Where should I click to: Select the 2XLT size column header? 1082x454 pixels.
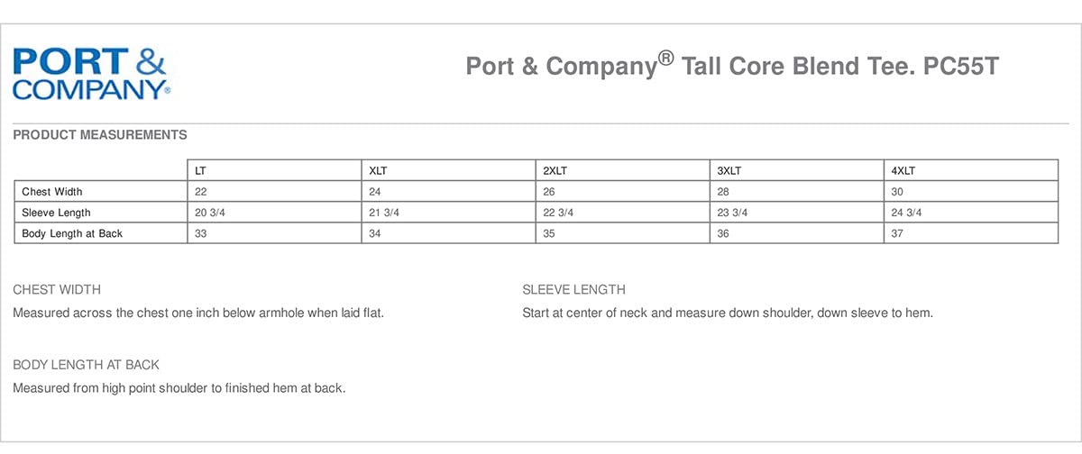pos(555,170)
